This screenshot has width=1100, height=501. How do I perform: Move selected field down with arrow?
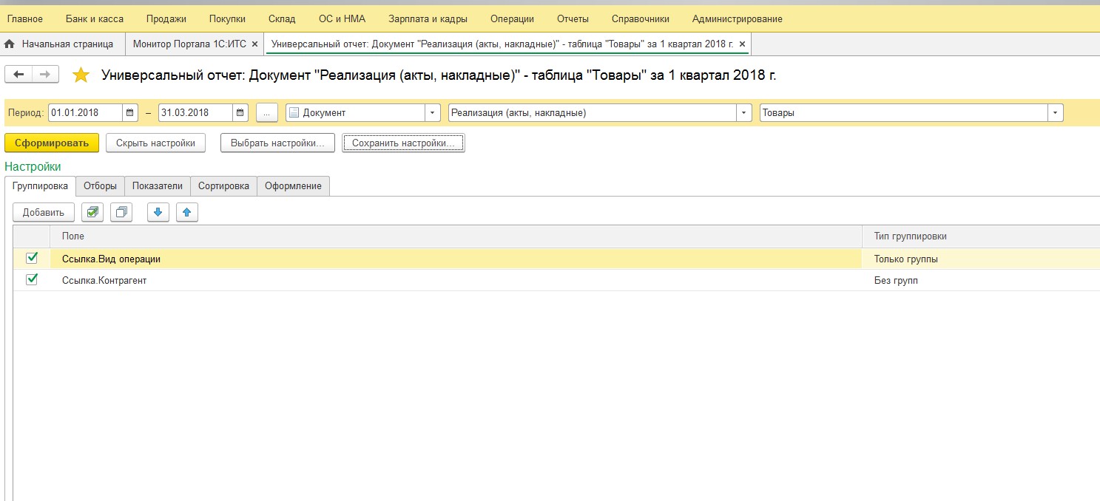(x=158, y=213)
